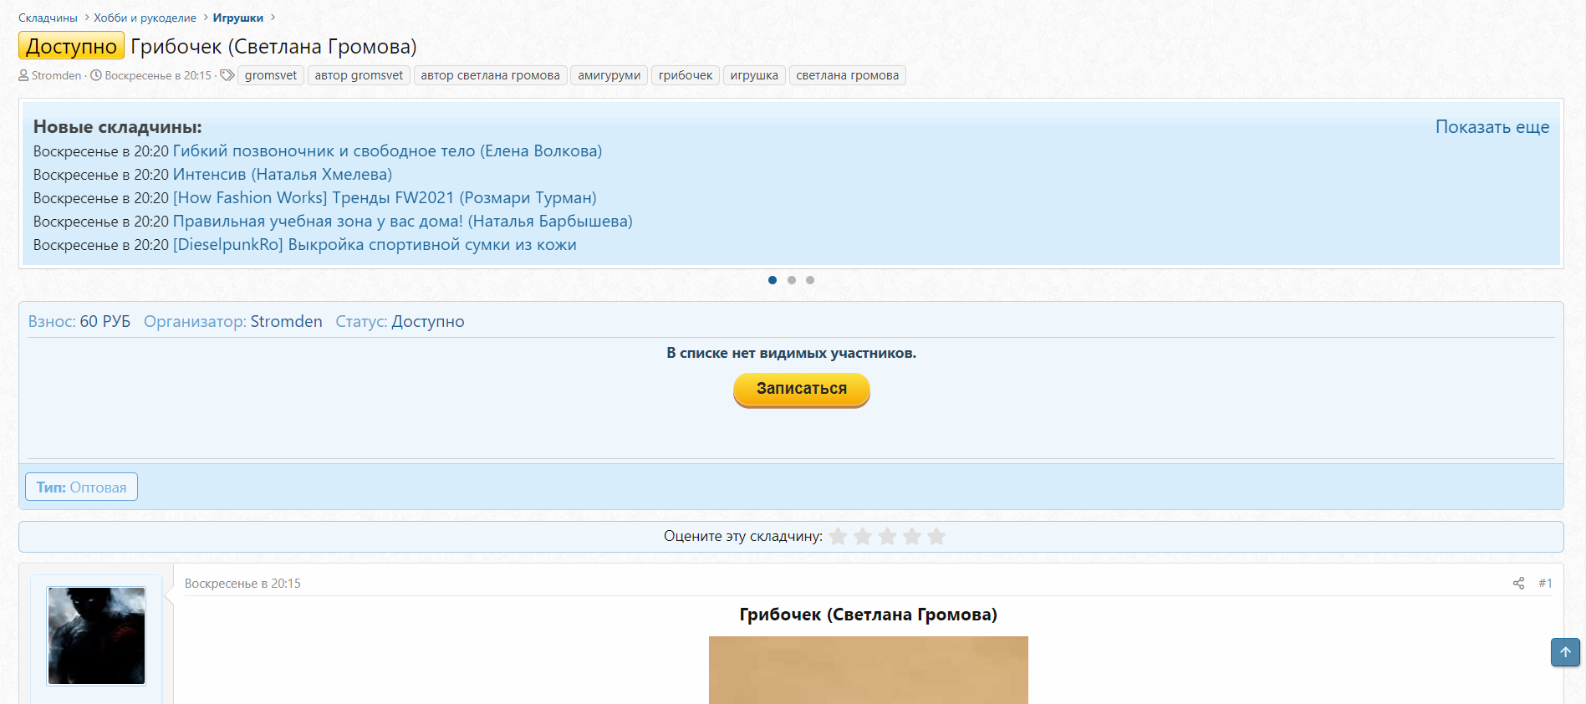
Task: Rate the skladchina with the third star
Action: point(887,537)
